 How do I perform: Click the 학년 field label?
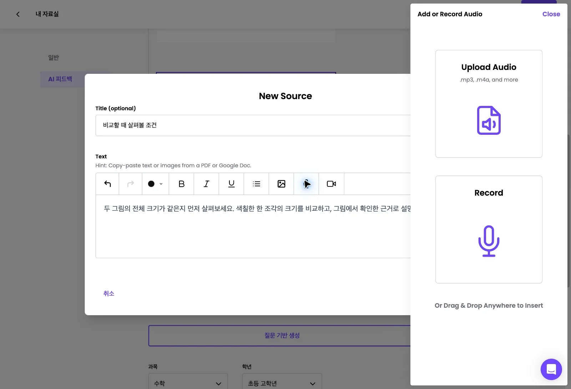pyautogui.click(x=247, y=367)
